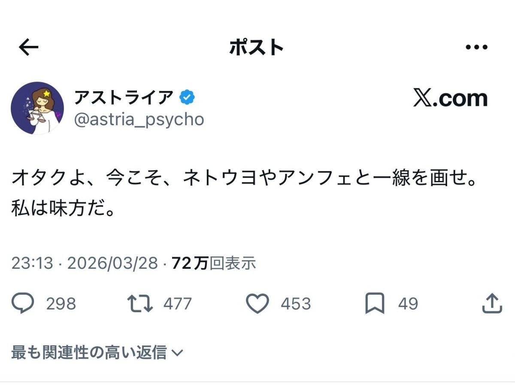Tap the 23:13 · 2026/03/28 timestamp

tap(85, 263)
